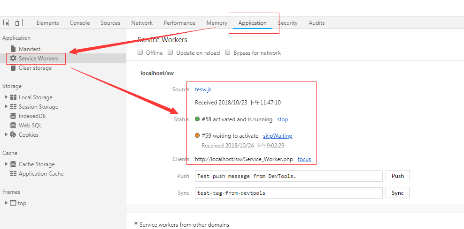Viewport: 464px width, 229px height.
Task: Click the focus link for client
Action: [x=304, y=159]
